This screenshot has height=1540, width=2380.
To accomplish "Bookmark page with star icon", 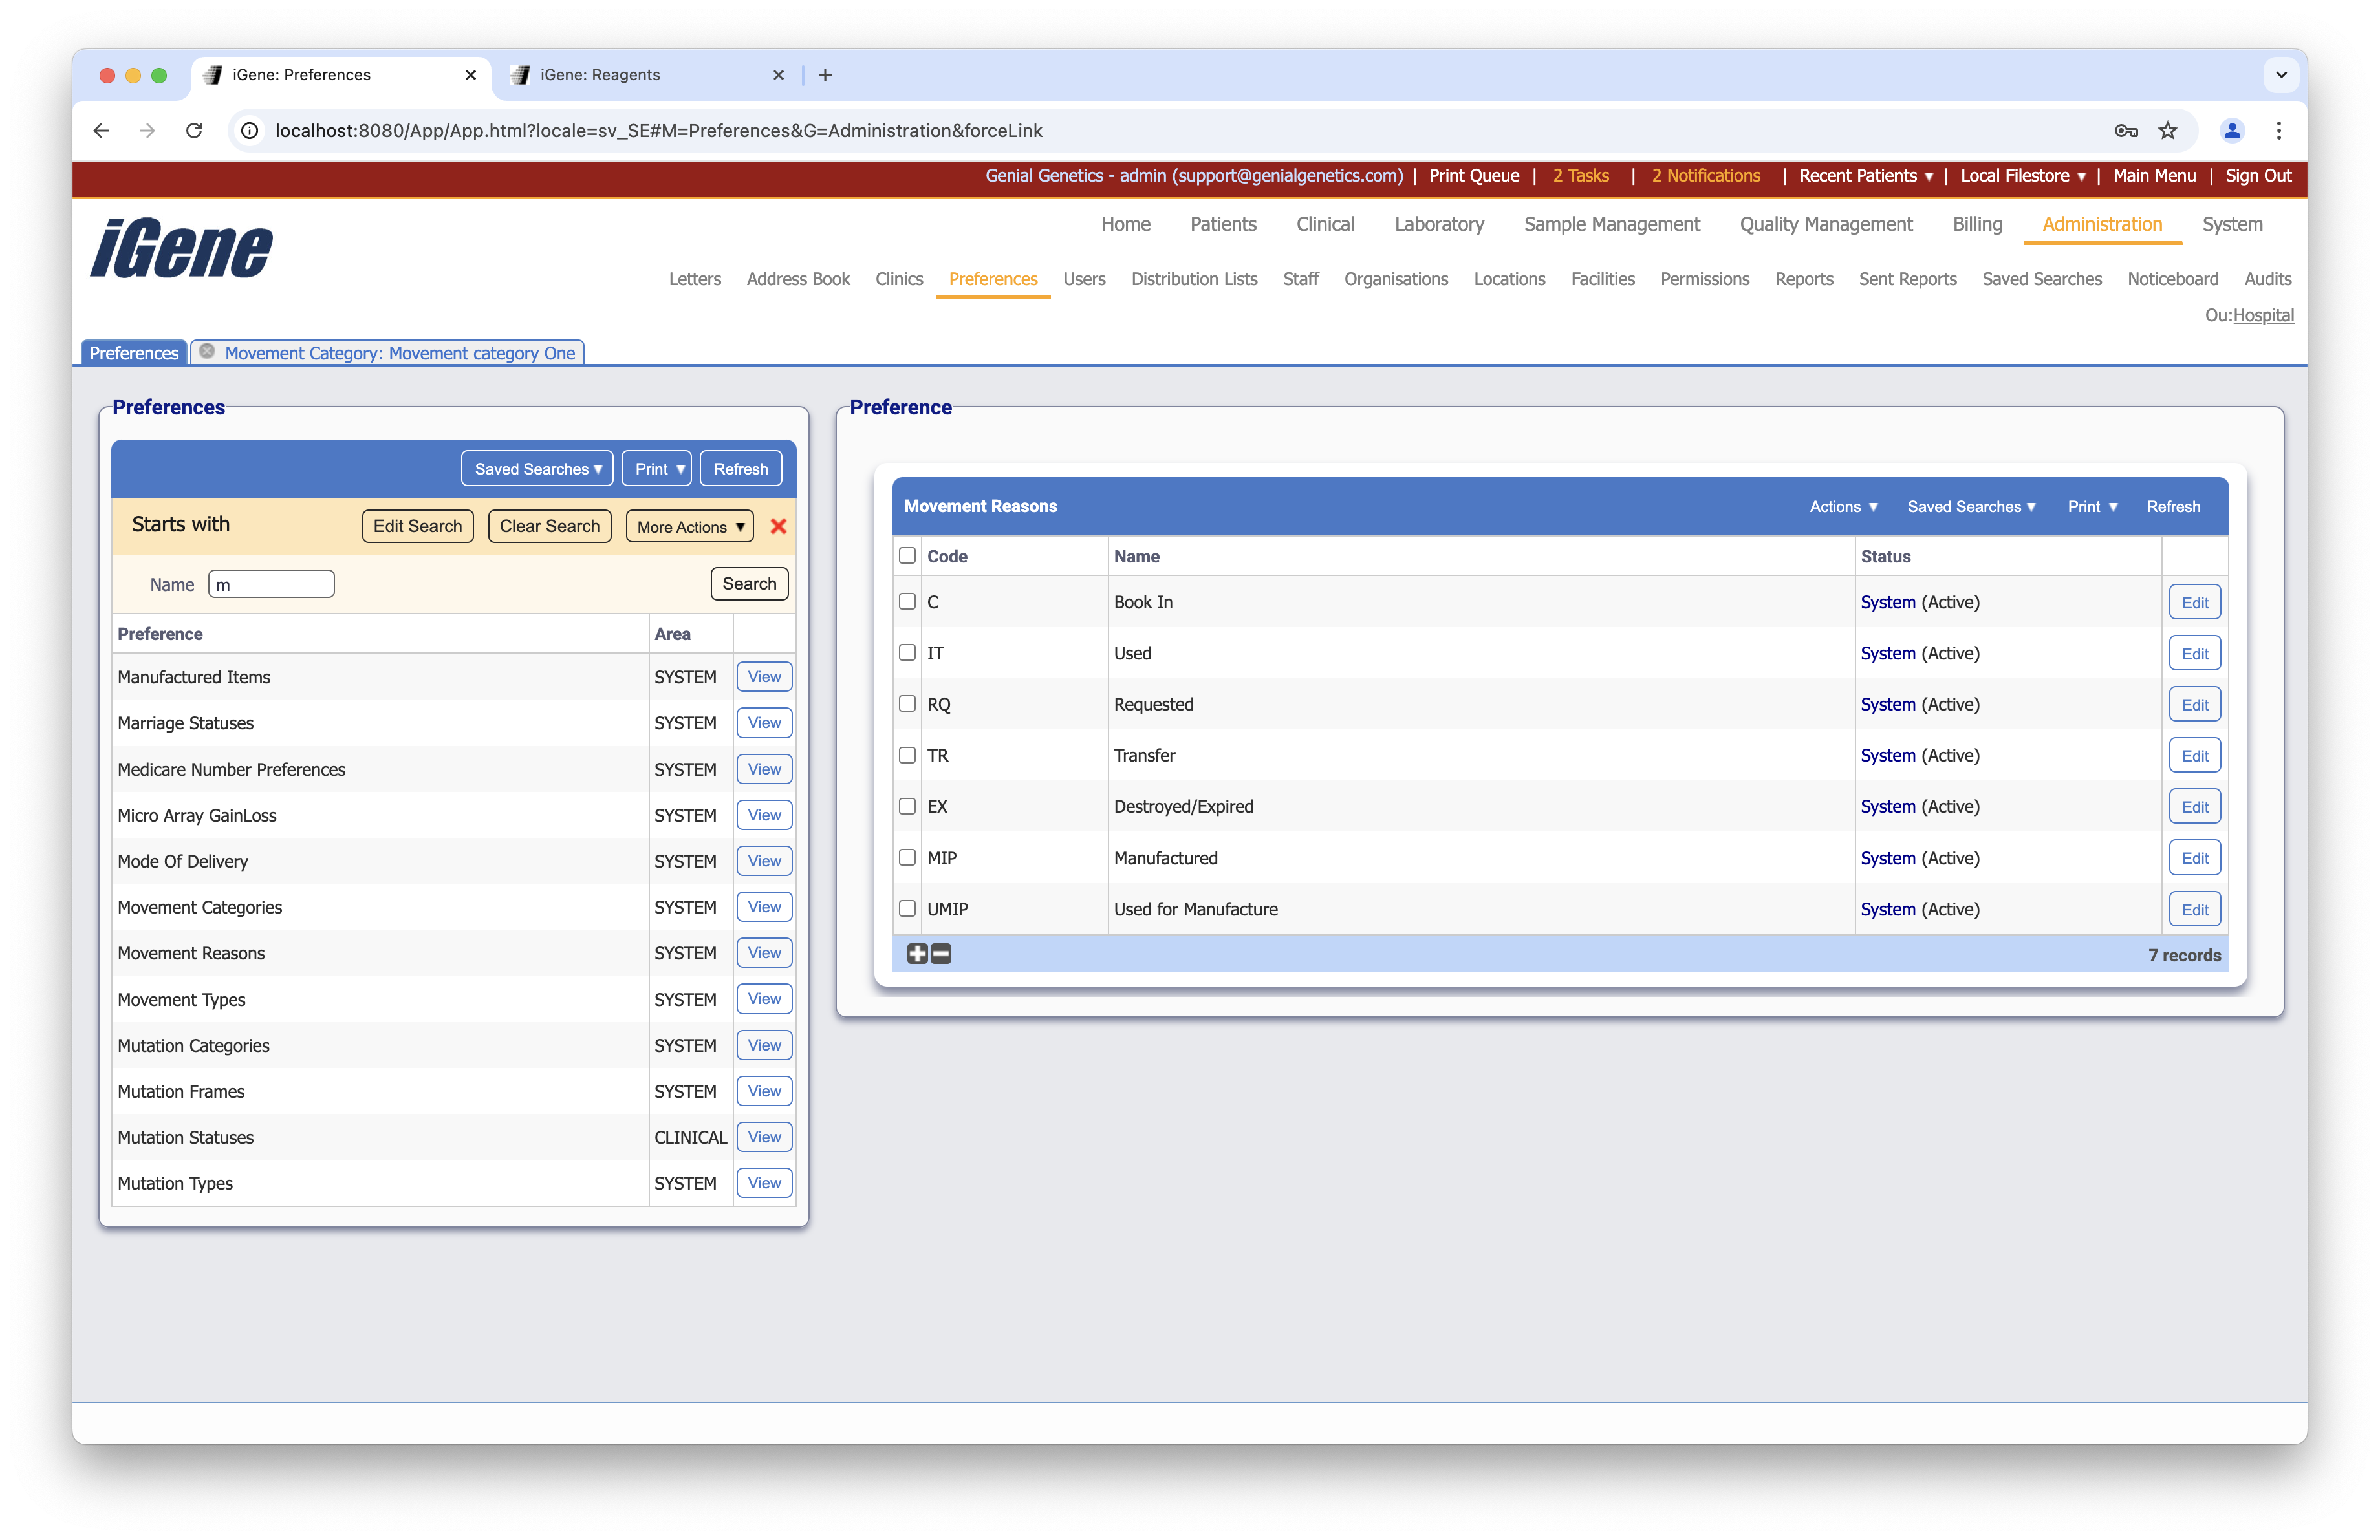I will point(2167,131).
